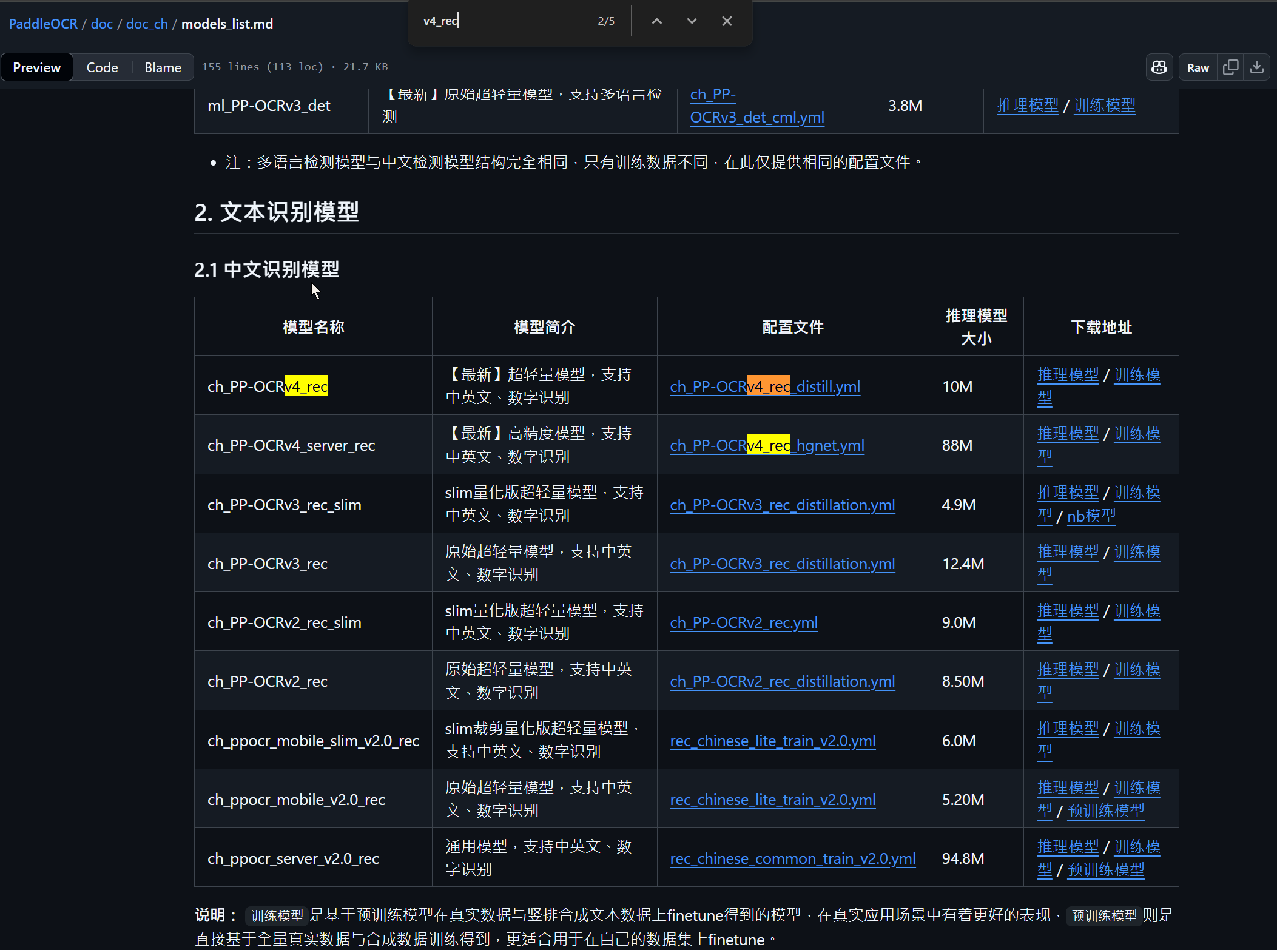The image size is (1277, 950).
Task: Download 推理模型 for ch_PP-OCRv4_server_rec
Action: [1068, 433]
